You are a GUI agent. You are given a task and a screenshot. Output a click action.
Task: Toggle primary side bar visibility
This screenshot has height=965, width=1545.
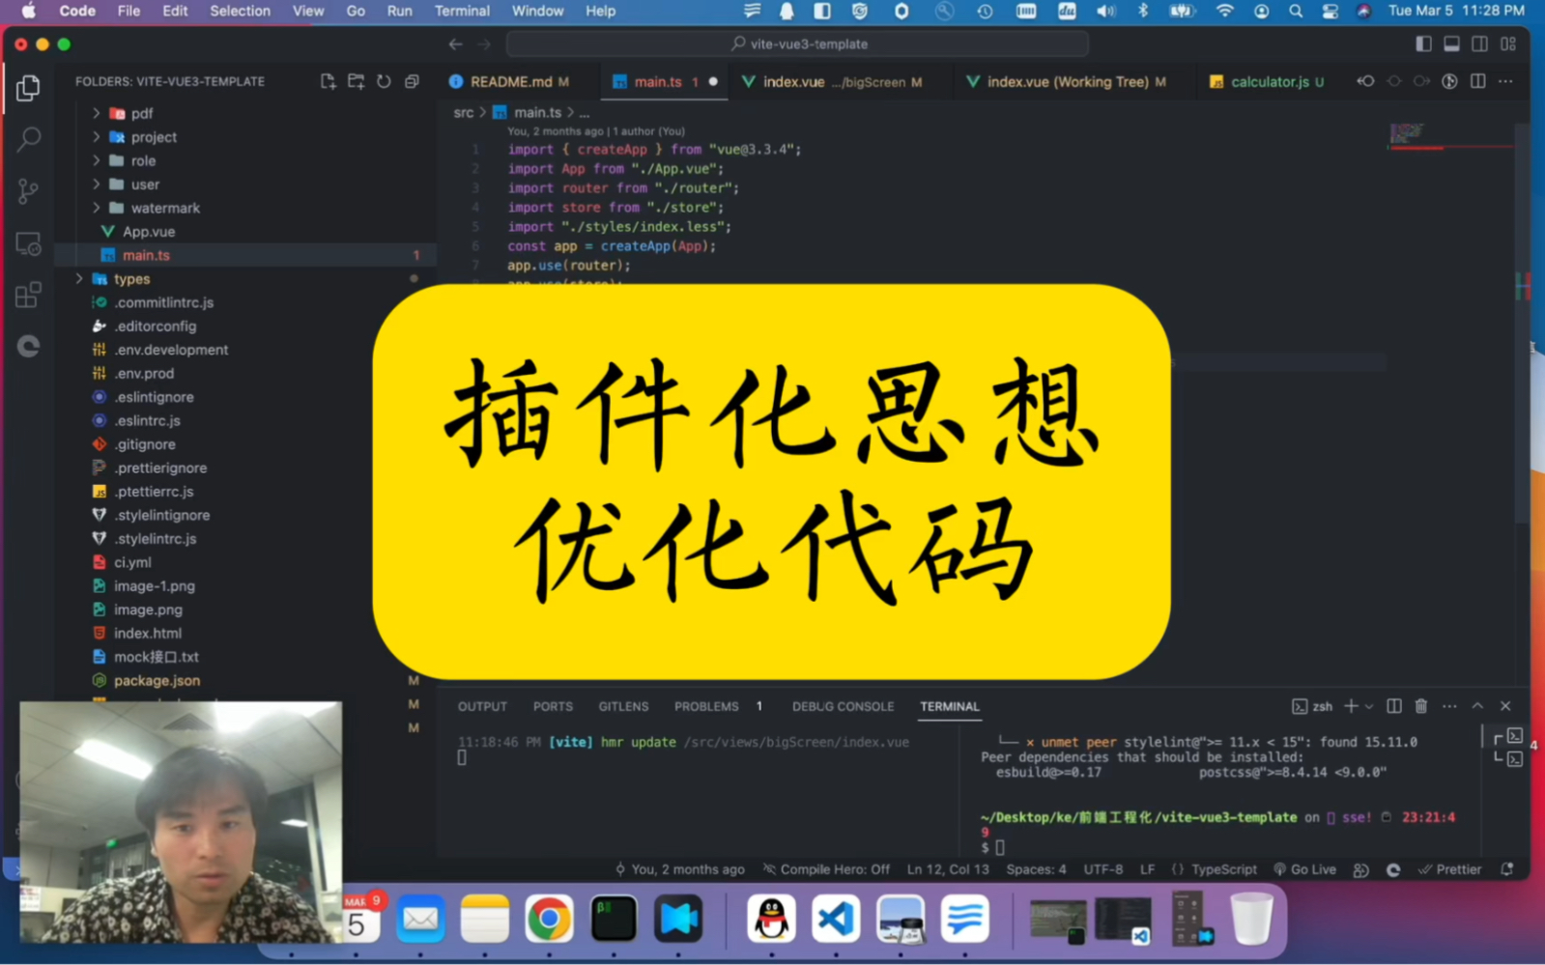pos(1423,44)
